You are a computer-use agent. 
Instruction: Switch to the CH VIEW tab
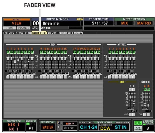[x=9, y=33]
